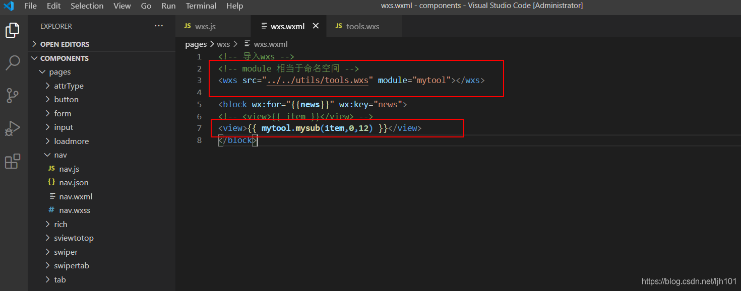Open the Source Control view

tap(13, 95)
